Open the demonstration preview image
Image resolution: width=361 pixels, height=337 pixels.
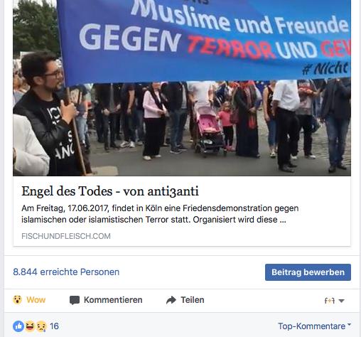[x=182, y=88]
